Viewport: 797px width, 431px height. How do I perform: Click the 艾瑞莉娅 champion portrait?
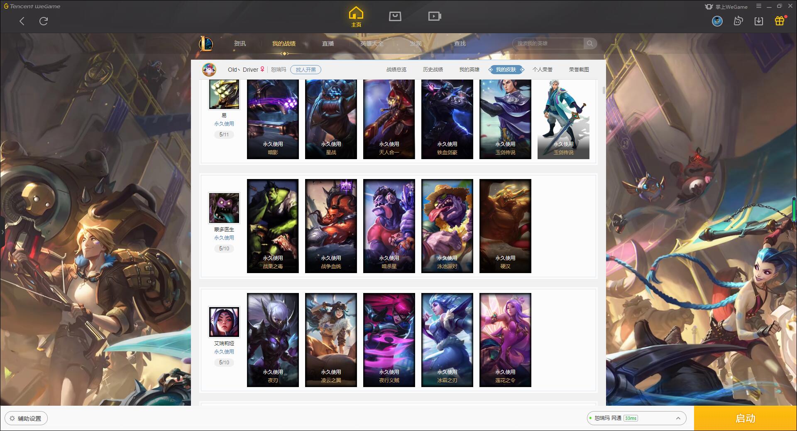click(x=224, y=322)
